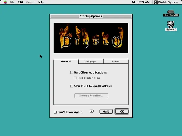Open the Game menu
The image size is (182, 136).
click(x=30, y=2)
